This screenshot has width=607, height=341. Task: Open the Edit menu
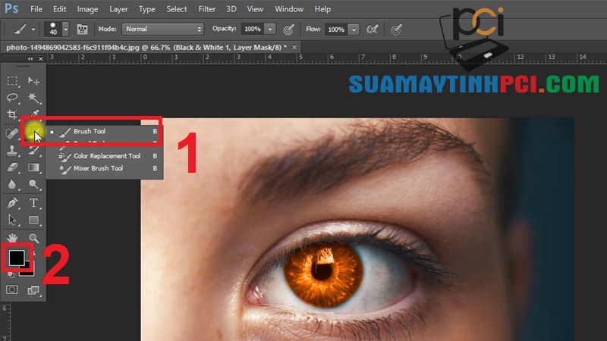point(60,9)
